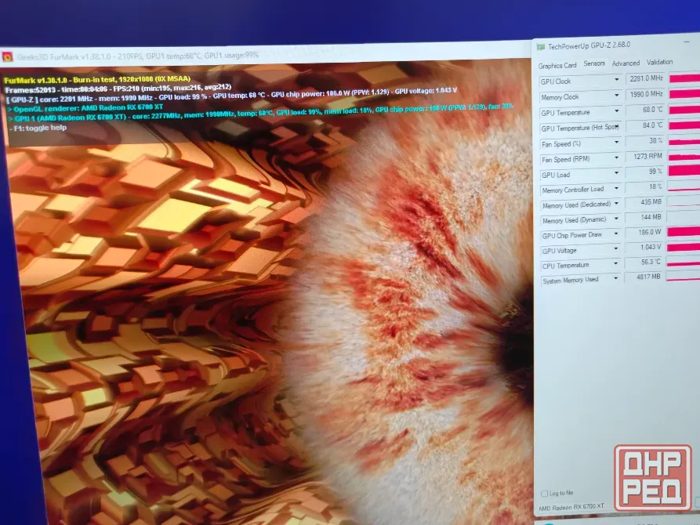This screenshot has height=525, width=700.
Task: Click the FurMark icon in title bar
Action: coord(7,56)
